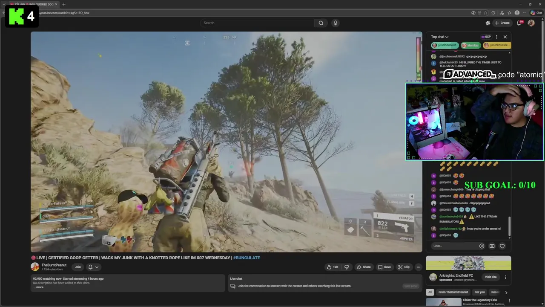Viewport: 545px width, 307px height.
Task: Open live chat options three-dot menu
Action: pyautogui.click(x=496, y=37)
